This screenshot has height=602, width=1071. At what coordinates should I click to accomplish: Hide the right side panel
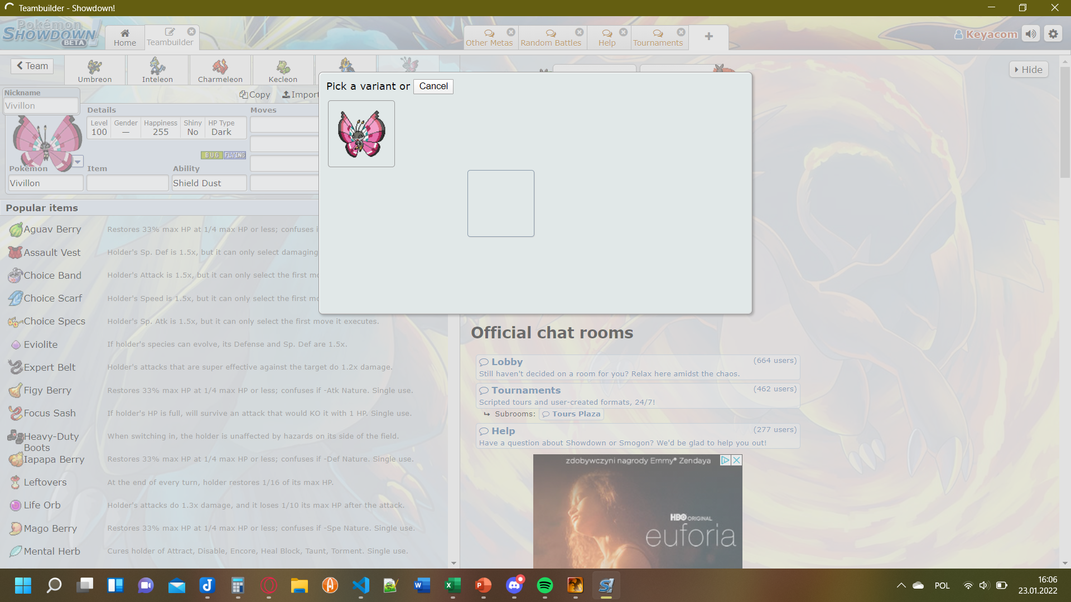coord(1029,70)
